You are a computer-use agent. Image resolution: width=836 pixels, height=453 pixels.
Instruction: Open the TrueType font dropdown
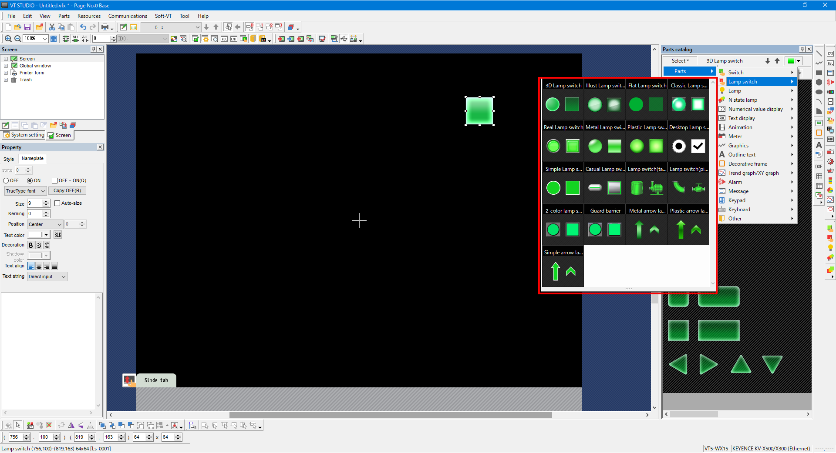(x=25, y=191)
